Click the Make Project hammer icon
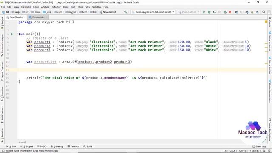 click(125, 12)
